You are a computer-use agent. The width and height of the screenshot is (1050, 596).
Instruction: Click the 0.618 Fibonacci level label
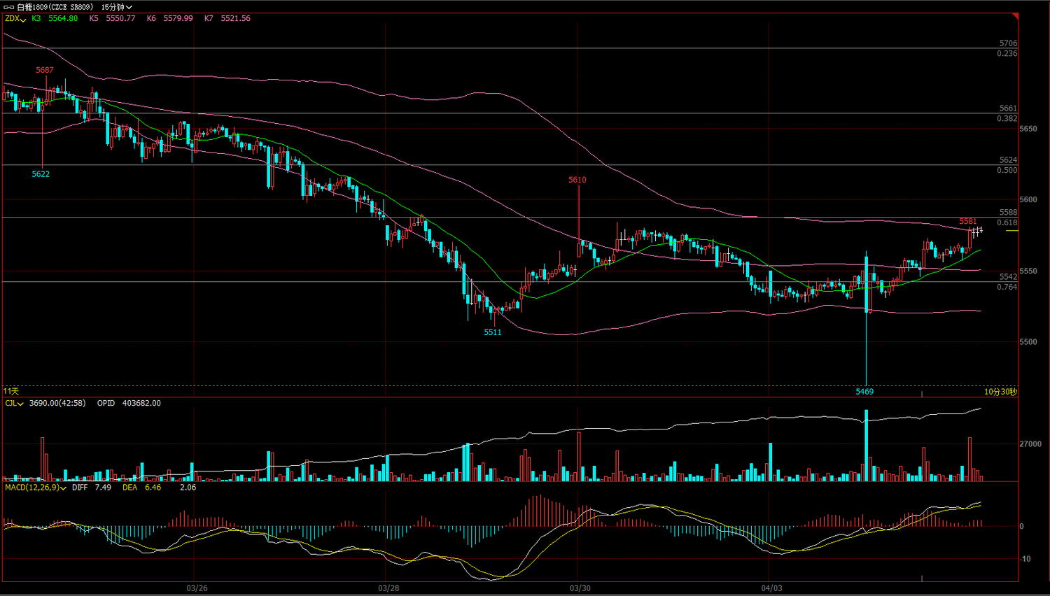click(1007, 223)
